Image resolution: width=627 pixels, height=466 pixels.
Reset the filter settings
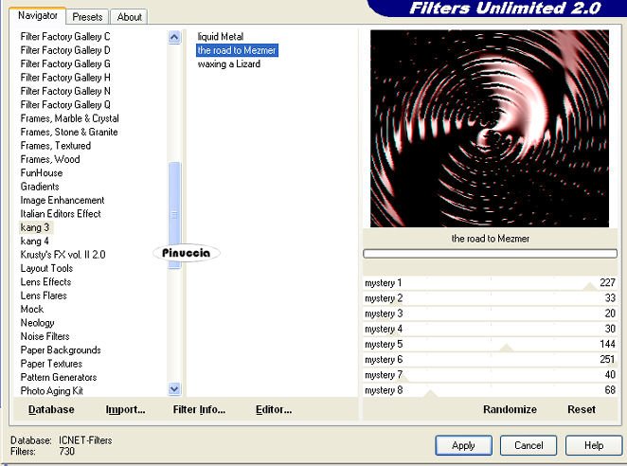coord(582,409)
